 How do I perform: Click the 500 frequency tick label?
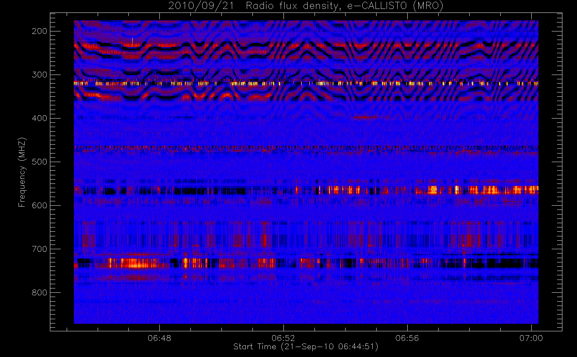point(40,162)
